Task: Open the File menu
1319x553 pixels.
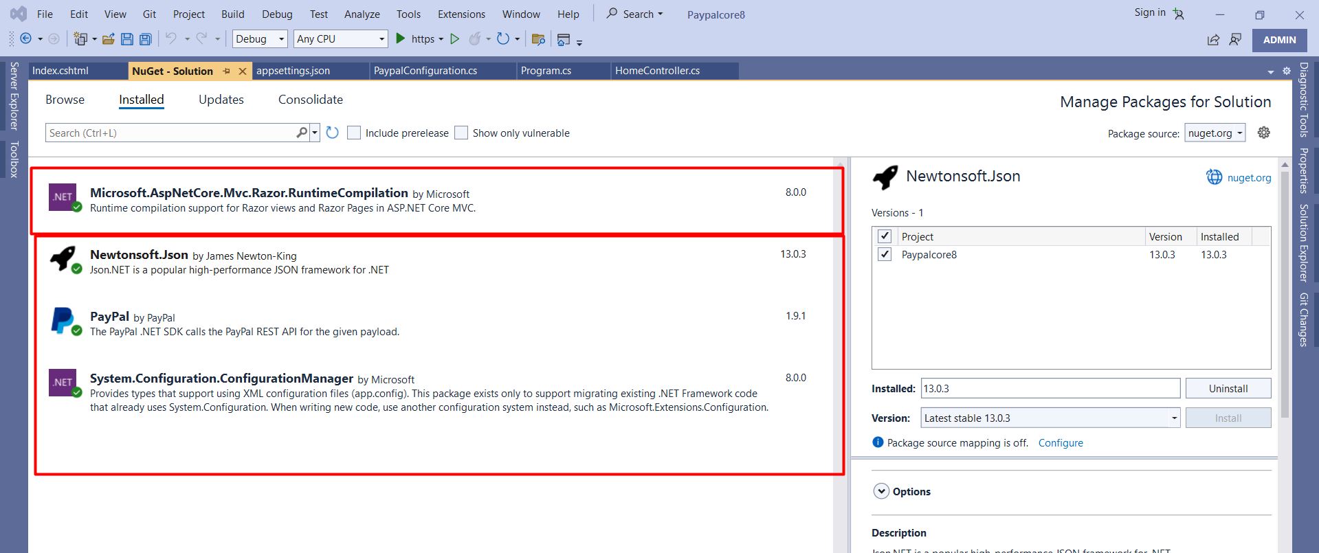Action: (x=45, y=14)
